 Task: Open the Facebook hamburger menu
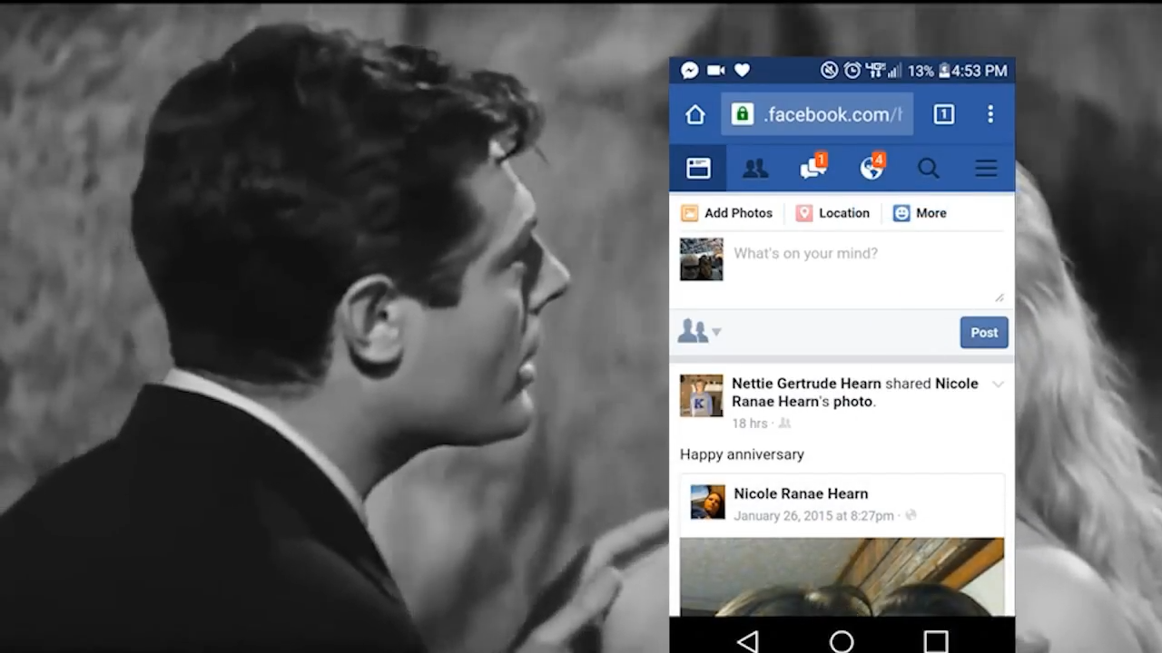tap(986, 169)
